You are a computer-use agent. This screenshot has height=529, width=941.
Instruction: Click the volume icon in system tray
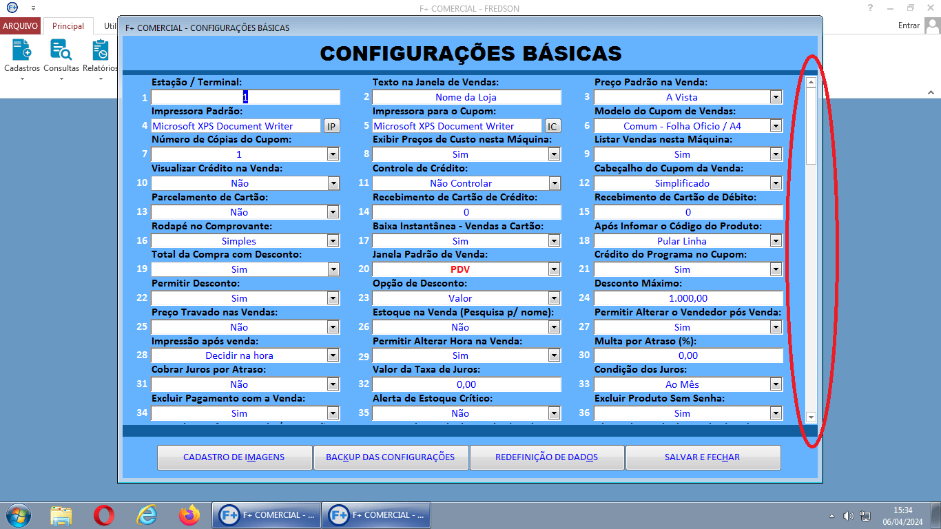coord(849,516)
